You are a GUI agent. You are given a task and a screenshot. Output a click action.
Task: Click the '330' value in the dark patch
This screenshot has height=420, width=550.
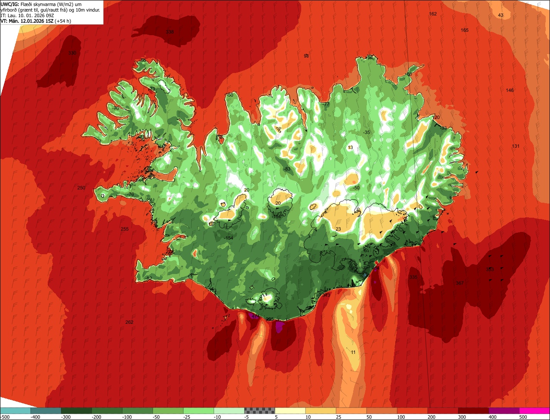(72, 53)
